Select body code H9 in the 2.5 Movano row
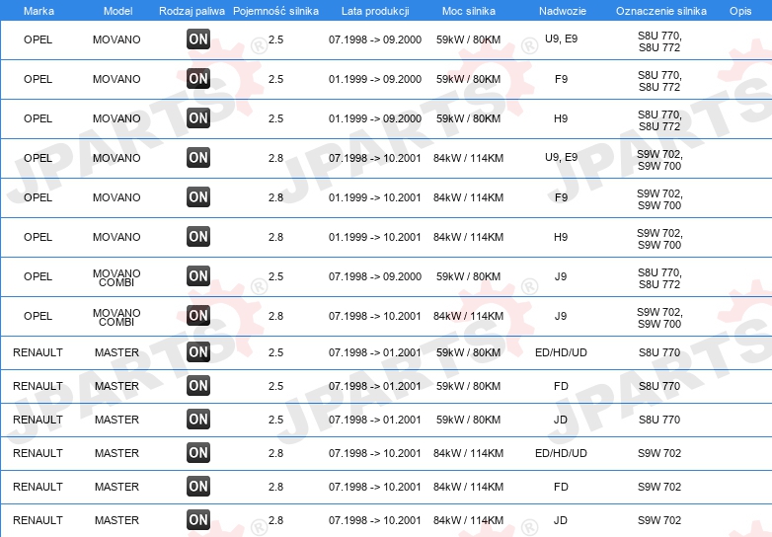 (561, 118)
